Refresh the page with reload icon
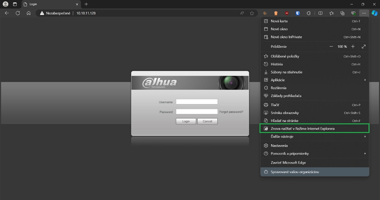 pos(18,13)
